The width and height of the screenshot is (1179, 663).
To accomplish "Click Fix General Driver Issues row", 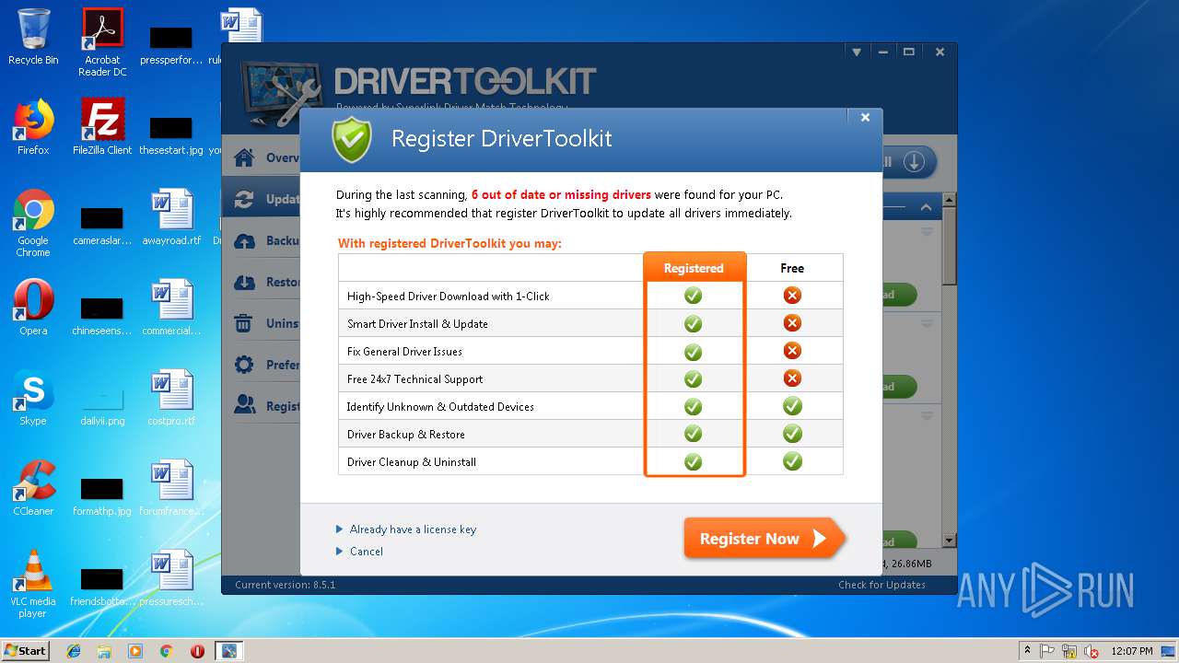I will (590, 351).
